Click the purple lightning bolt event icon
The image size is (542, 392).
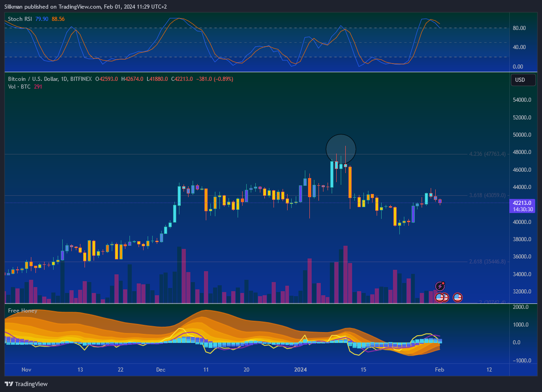(x=440, y=286)
